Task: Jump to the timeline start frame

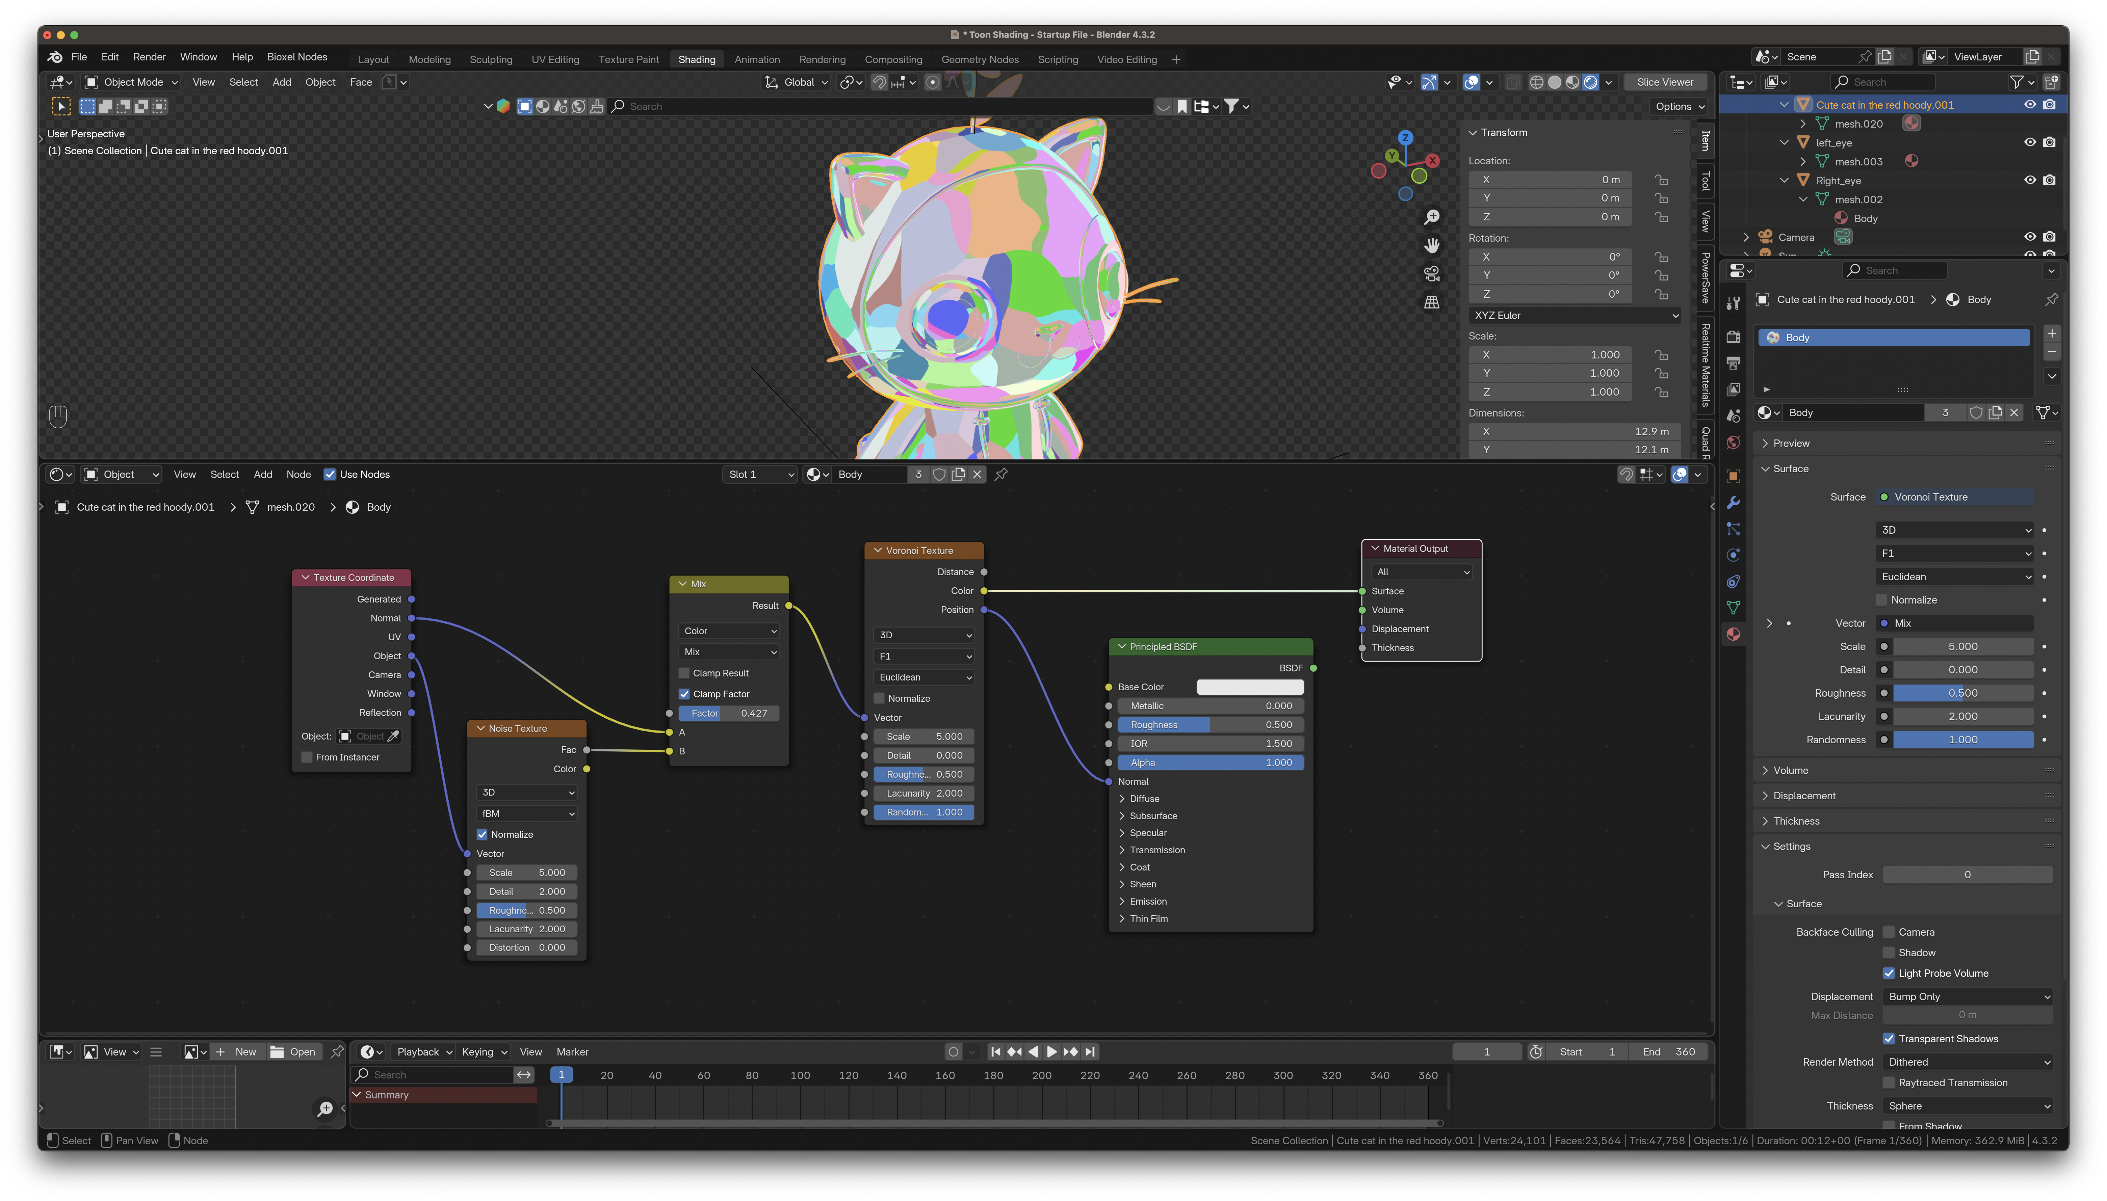Action: click(x=996, y=1052)
